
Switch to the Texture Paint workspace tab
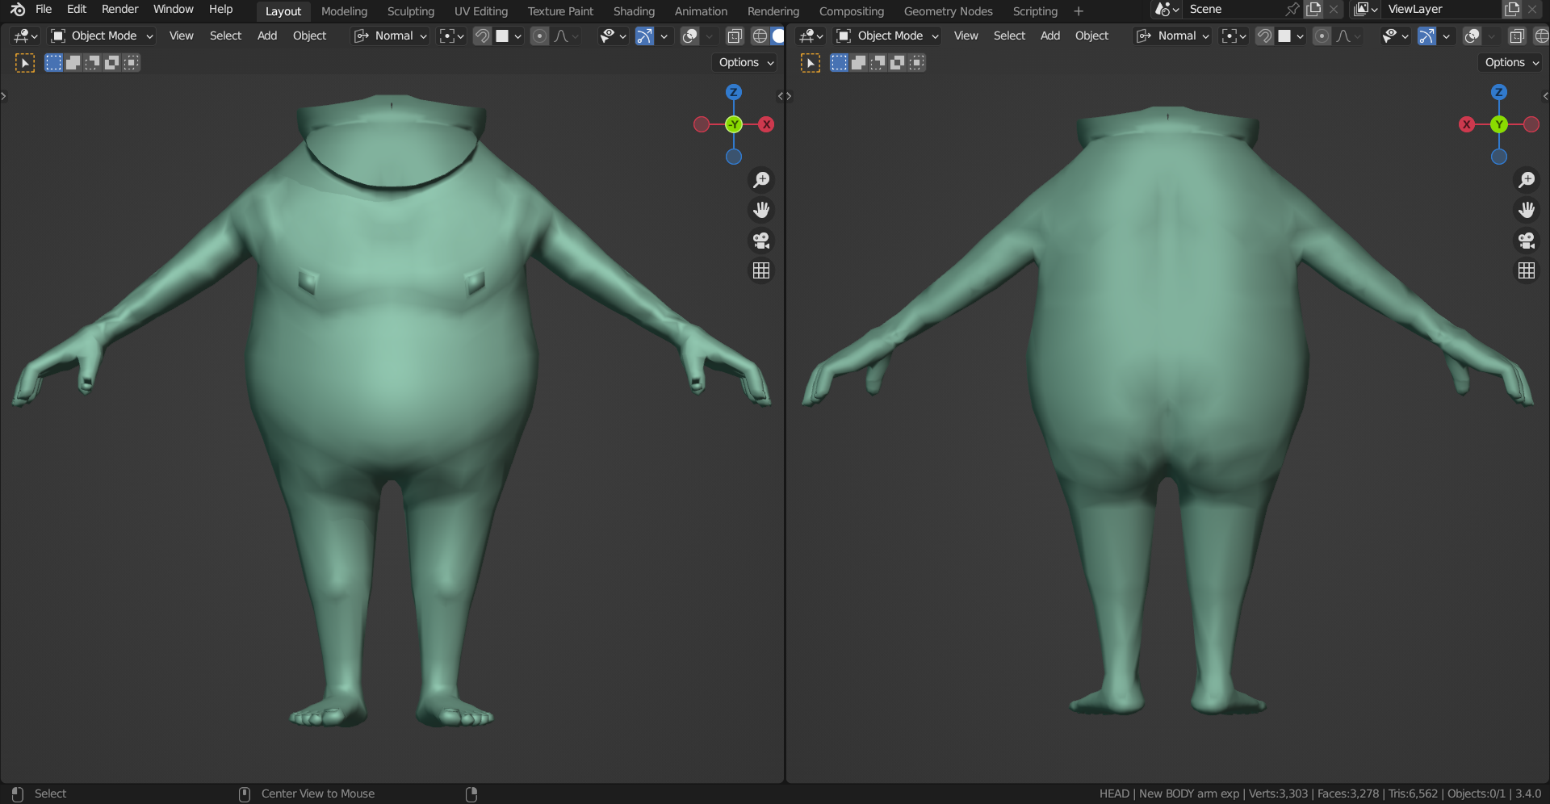(x=560, y=11)
